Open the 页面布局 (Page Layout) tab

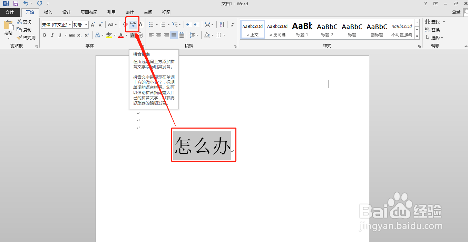click(89, 12)
